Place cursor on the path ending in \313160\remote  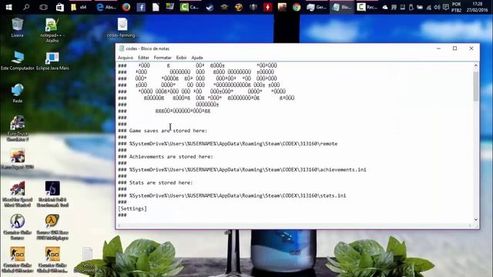233,144
